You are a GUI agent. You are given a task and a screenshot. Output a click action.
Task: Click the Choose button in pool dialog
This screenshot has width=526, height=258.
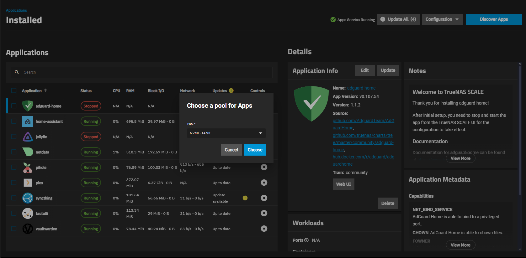255,150
